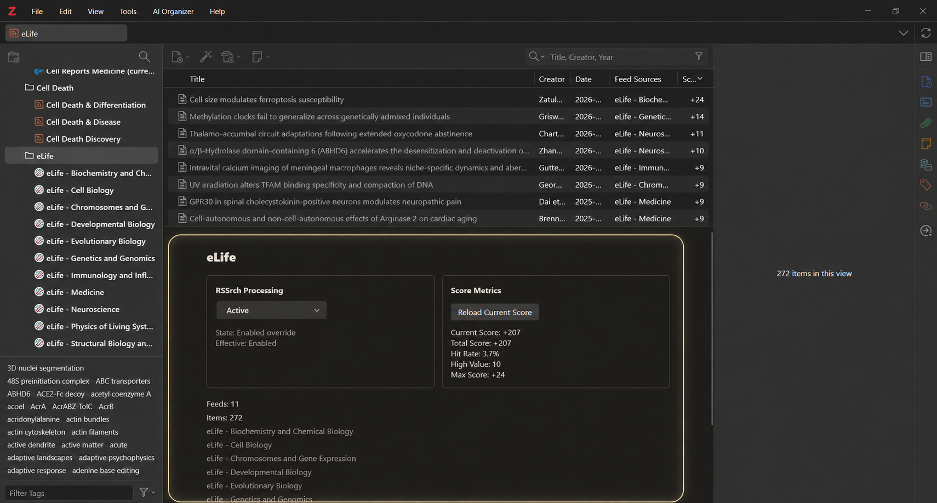Jump to Notes section icon

pos(925,143)
